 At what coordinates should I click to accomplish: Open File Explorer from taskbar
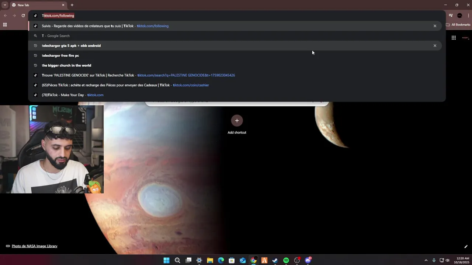pyautogui.click(x=210, y=260)
